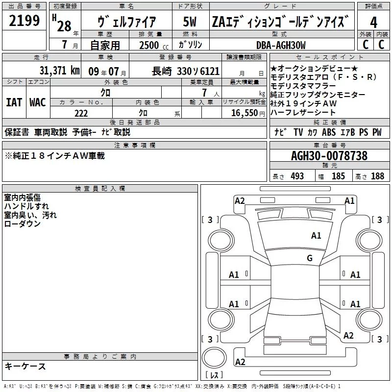Select the chassis number AGH30-0078738

point(329,156)
